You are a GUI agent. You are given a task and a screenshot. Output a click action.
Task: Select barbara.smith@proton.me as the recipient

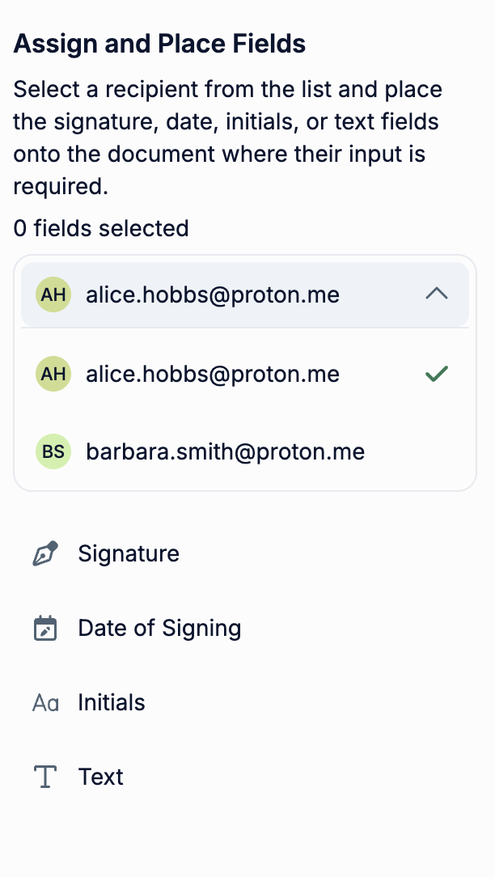[x=226, y=451]
